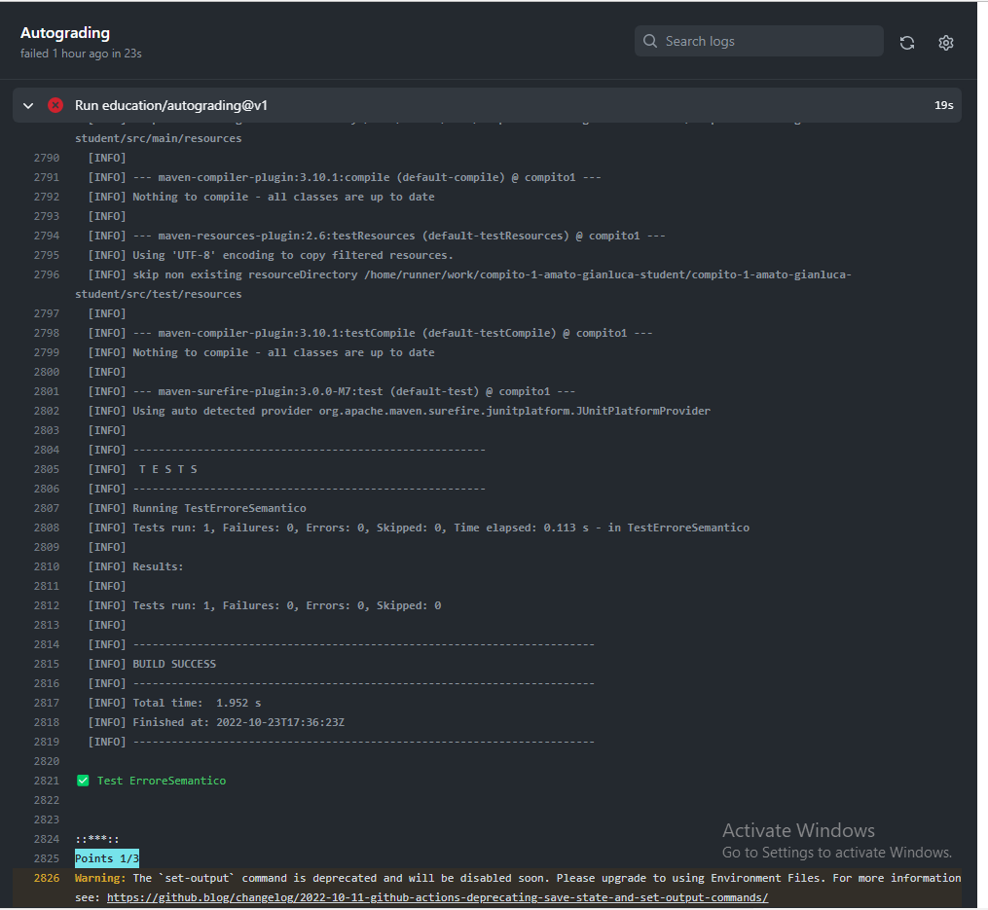Image resolution: width=988 pixels, height=910 pixels.
Task: Click 'Running TestErroreSemantico' log line
Action: click(198, 508)
